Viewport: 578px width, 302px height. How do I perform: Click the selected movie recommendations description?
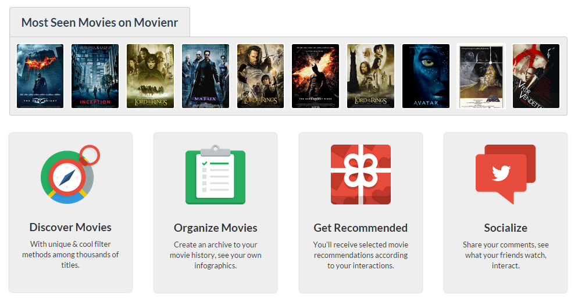coord(361,255)
